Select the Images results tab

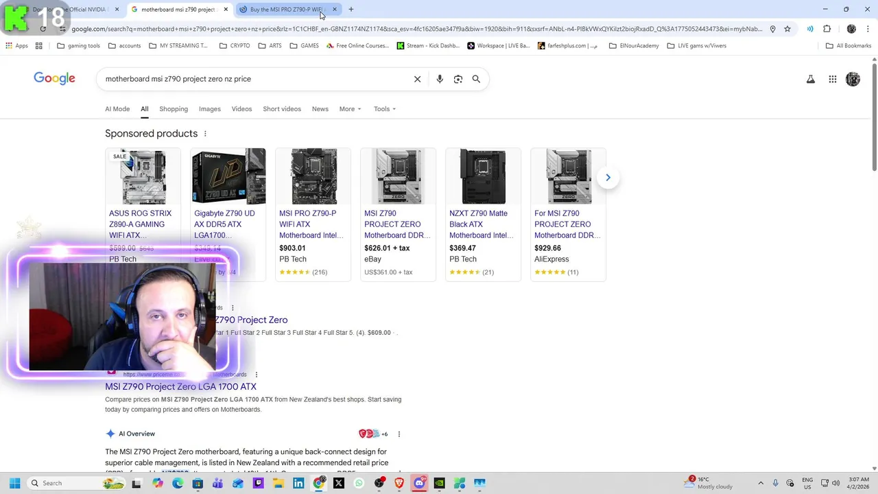[x=210, y=109]
